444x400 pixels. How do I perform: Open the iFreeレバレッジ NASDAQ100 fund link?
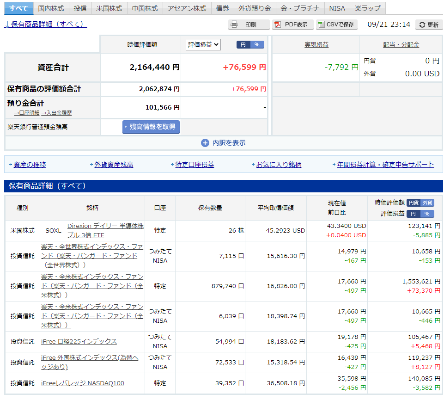point(82,383)
